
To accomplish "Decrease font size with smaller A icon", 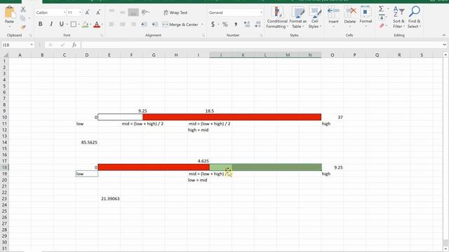I will pos(98,13).
